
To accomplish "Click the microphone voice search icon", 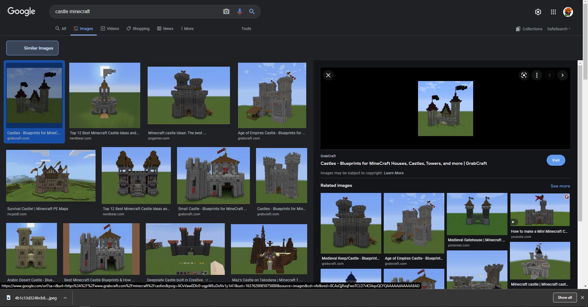I will (x=239, y=12).
